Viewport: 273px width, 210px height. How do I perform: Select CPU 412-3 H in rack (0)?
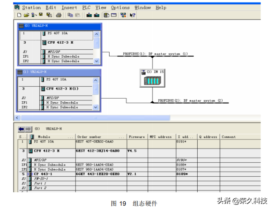(60, 43)
